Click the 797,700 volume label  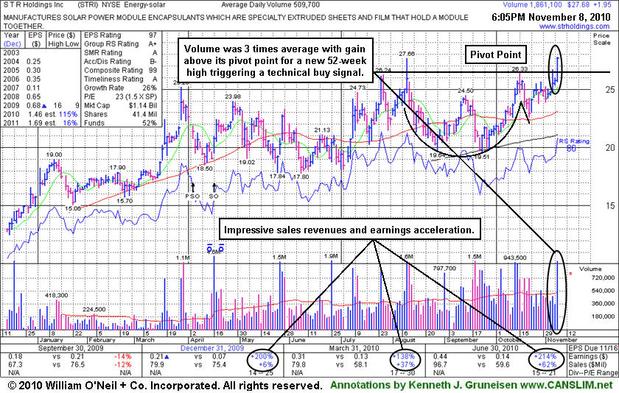tap(444, 268)
